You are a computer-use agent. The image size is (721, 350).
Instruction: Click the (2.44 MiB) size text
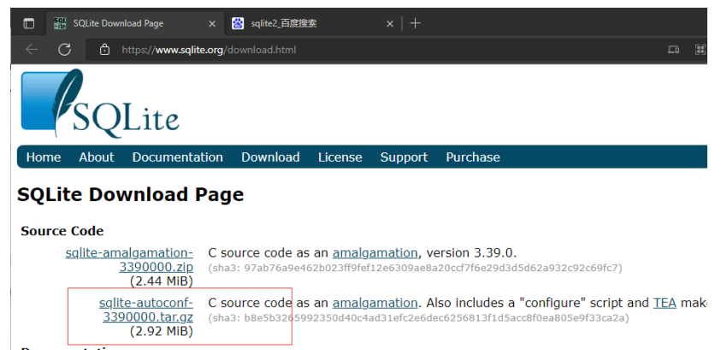161,282
